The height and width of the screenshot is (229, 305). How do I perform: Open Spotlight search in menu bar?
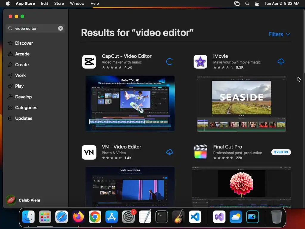(247, 4)
